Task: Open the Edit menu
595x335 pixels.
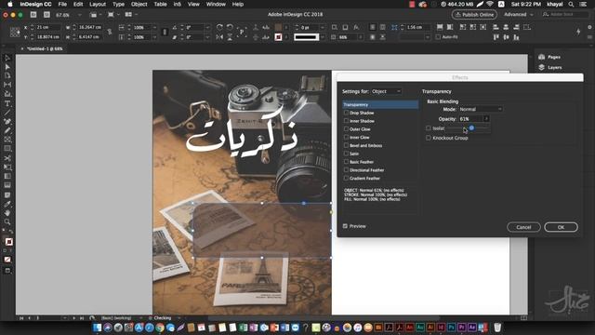Action: (78, 4)
